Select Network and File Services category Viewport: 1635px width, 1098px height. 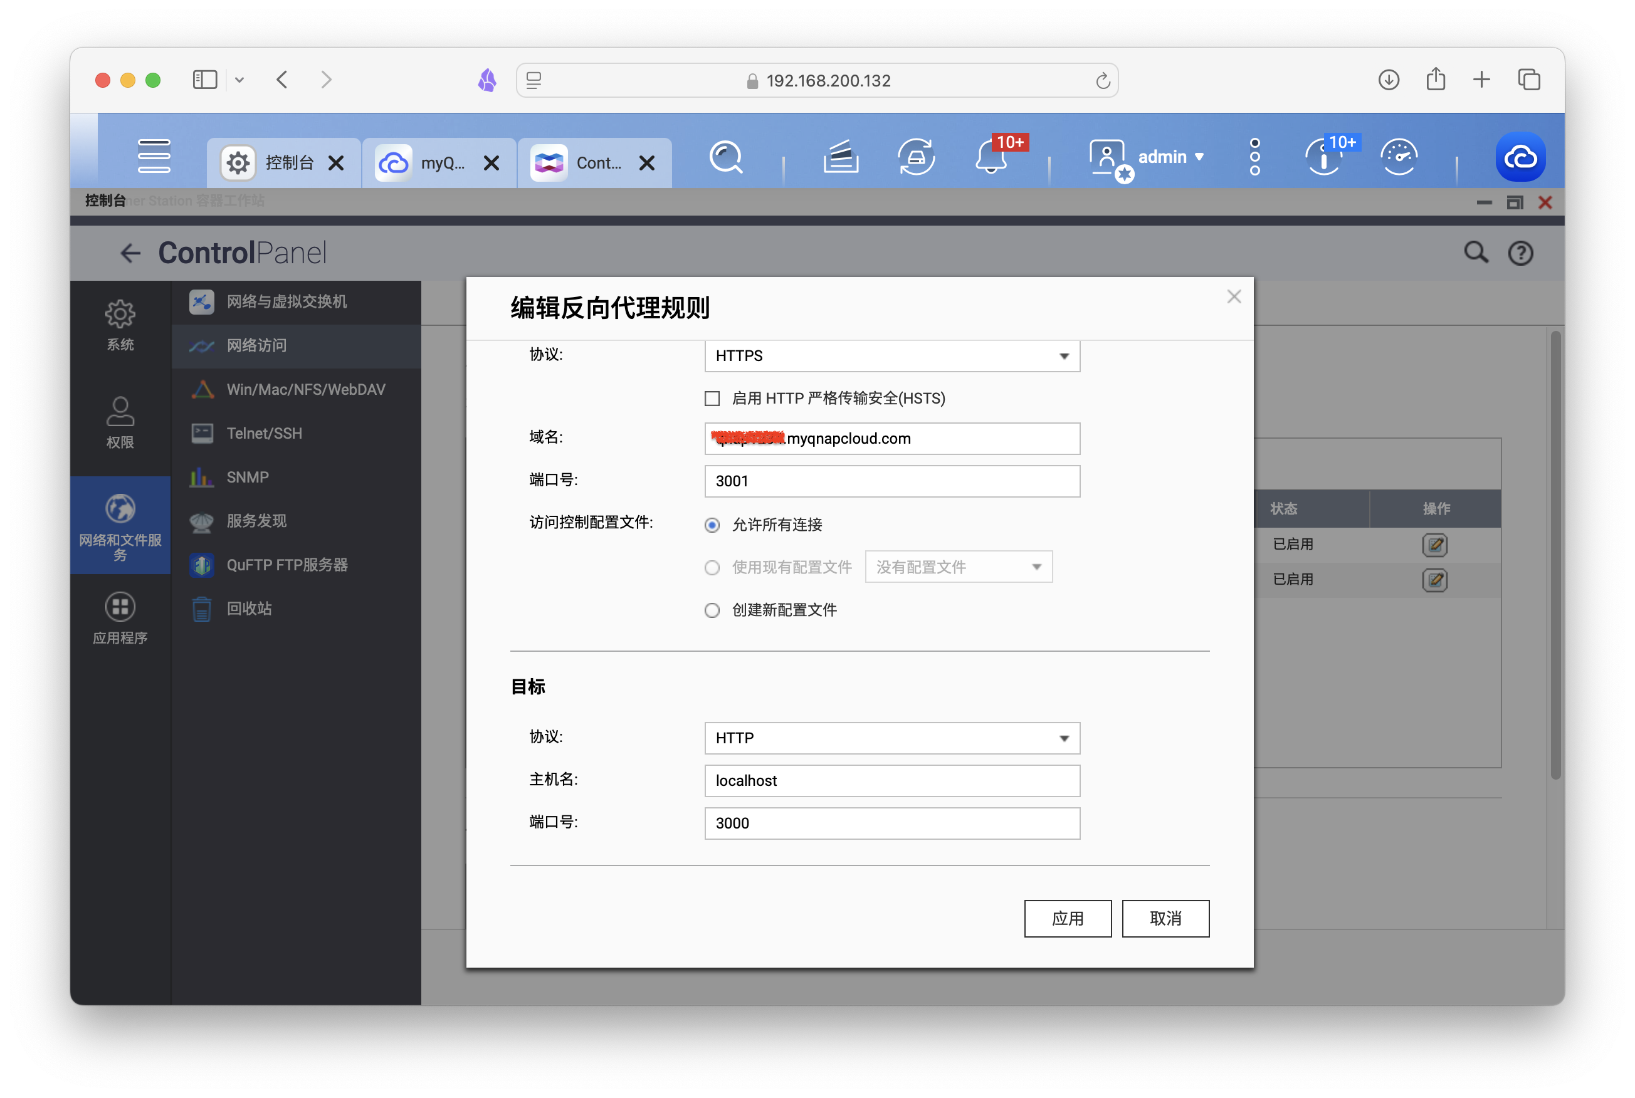tap(120, 525)
